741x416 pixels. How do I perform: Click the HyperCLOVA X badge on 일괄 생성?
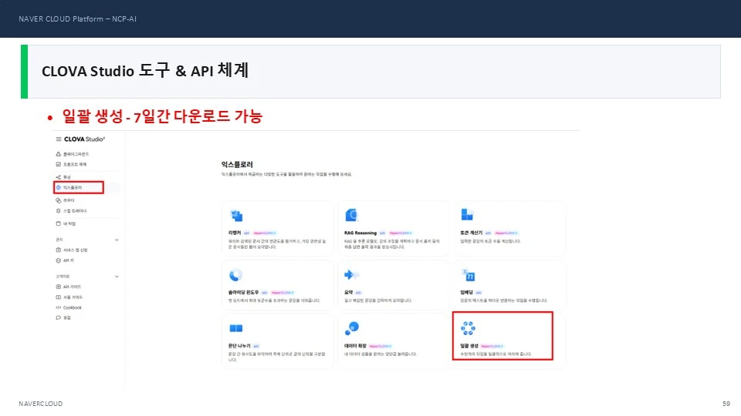pyautogui.click(x=492, y=346)
